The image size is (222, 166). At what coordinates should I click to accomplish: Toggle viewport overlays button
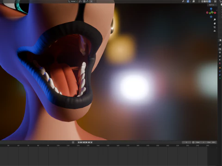click(x=193, y=1)
